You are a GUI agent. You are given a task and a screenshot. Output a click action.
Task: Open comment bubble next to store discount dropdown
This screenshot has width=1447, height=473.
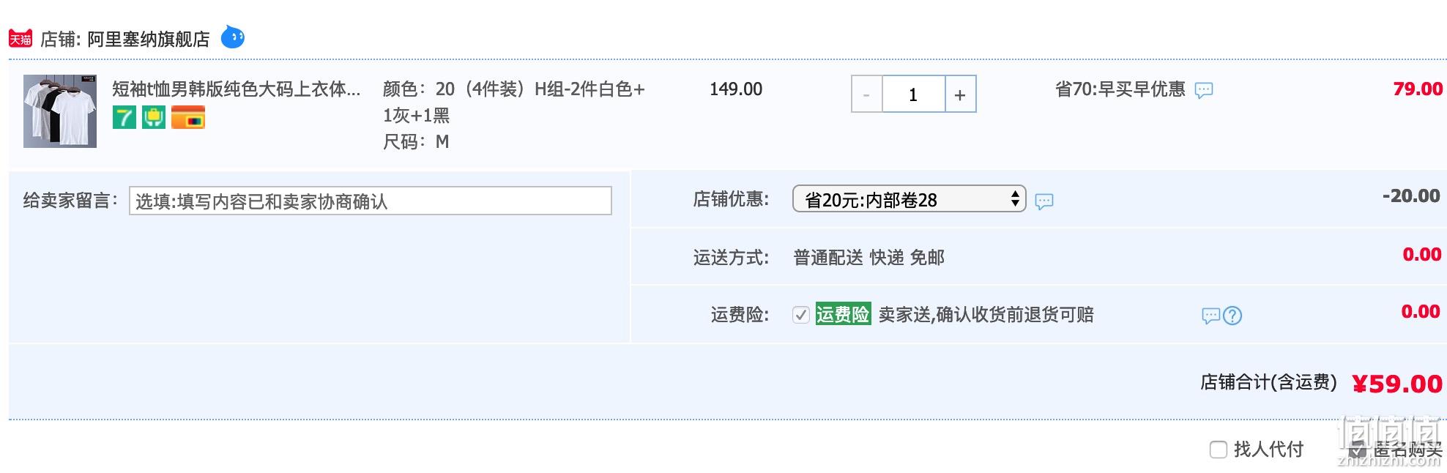pos(1044,201)
